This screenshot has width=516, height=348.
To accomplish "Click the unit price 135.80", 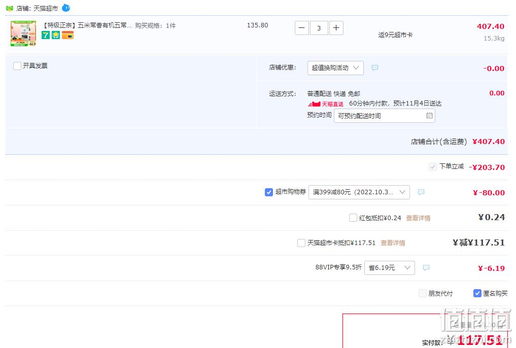I will click(x=257, y=25).
